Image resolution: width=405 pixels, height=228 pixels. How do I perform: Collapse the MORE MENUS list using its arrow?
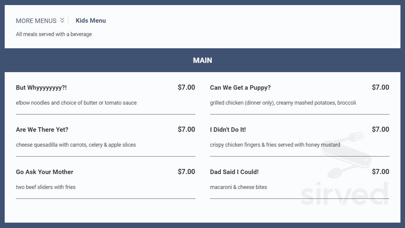[62, 20]
